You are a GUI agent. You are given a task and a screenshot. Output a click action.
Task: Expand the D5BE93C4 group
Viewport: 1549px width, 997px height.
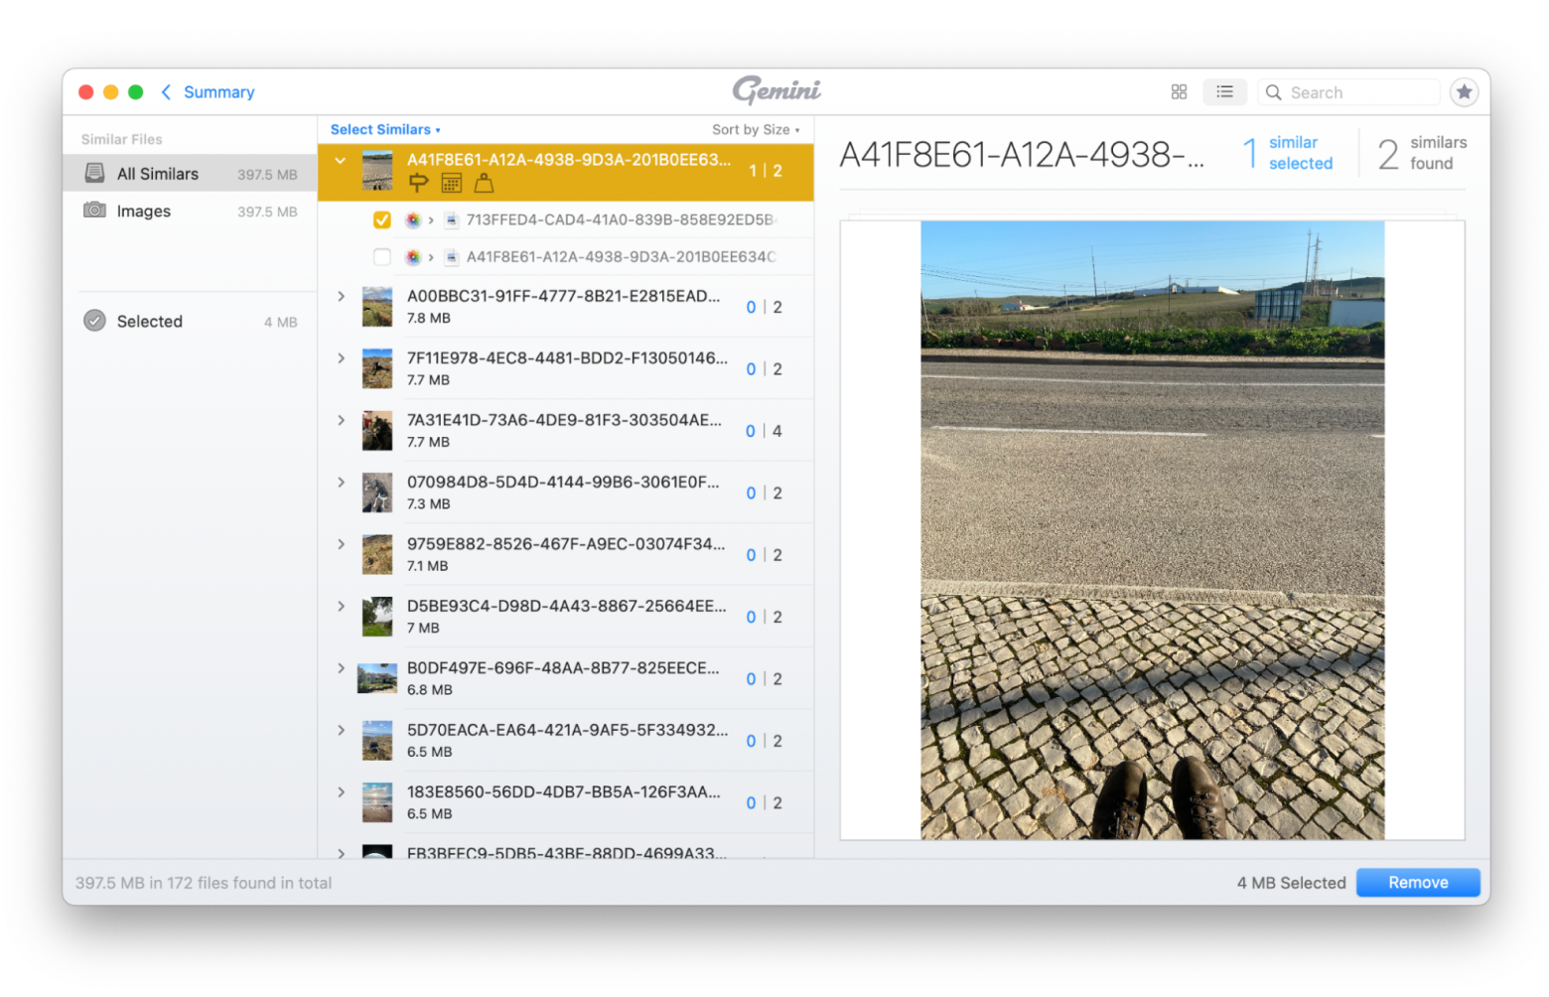click(x=341, y=607)
